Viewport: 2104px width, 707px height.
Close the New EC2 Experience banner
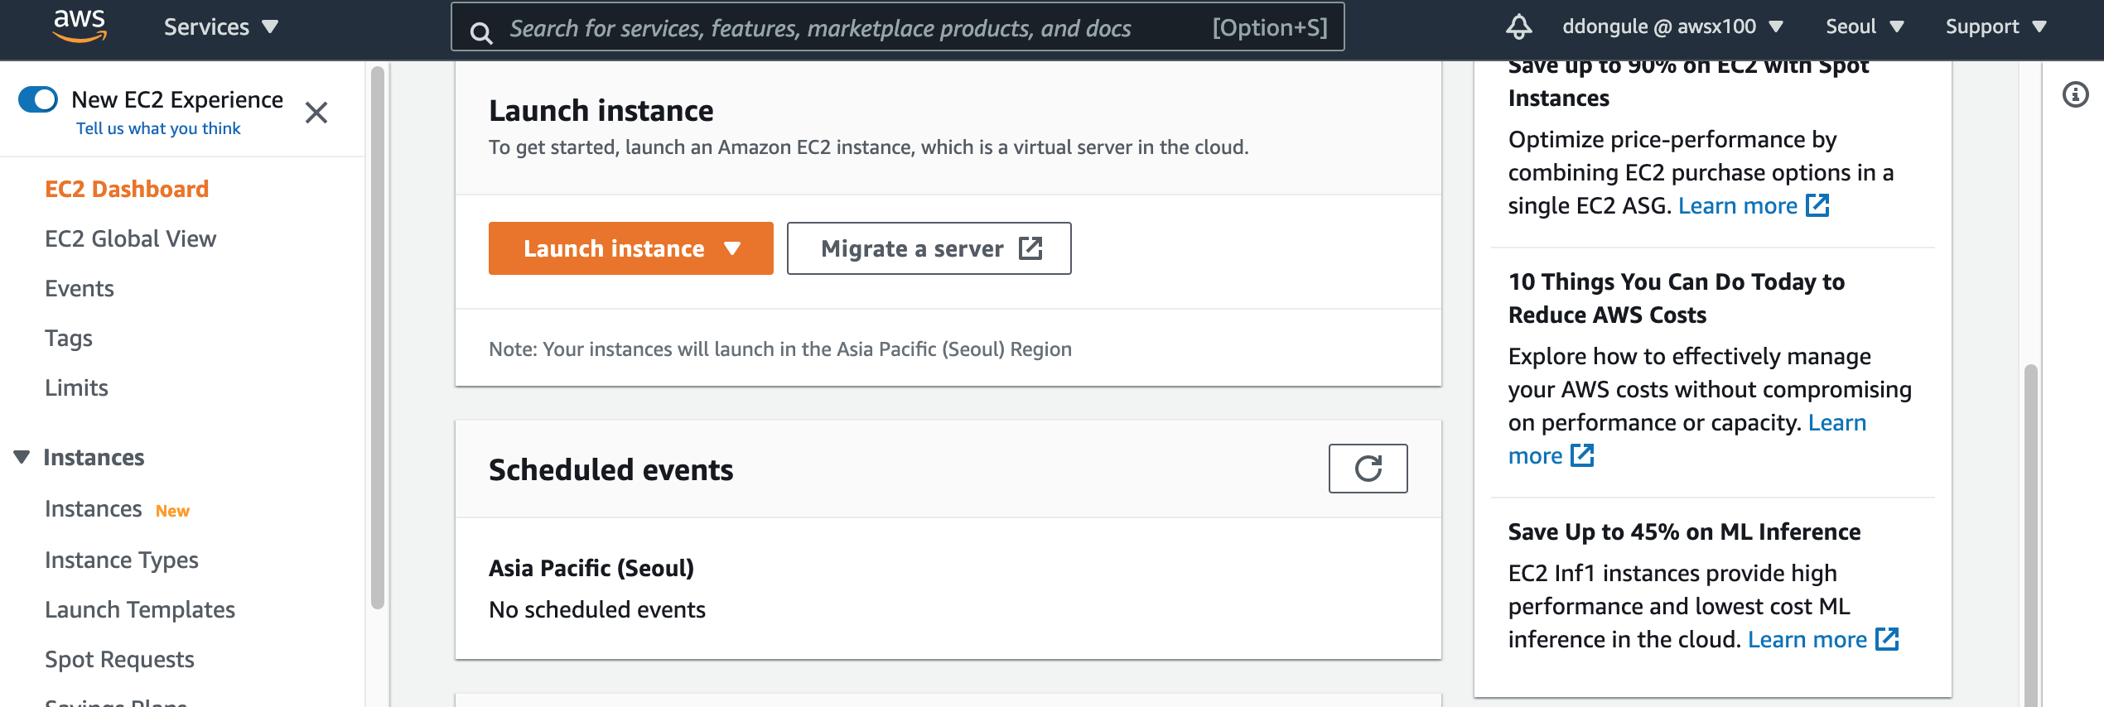316,112
